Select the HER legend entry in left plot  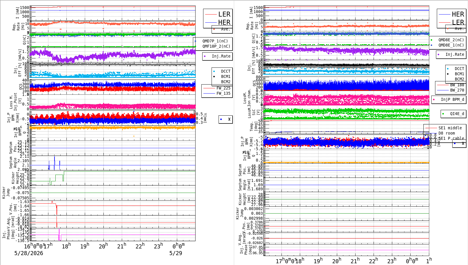224,22
